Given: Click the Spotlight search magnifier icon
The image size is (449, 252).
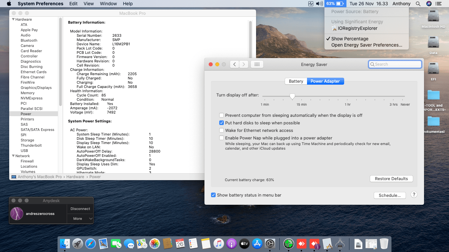Looking at the screenshot, I should coord(418,4).
